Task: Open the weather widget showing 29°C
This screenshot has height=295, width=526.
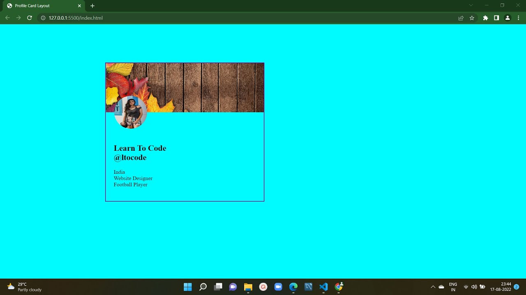Action: point(25,287)
